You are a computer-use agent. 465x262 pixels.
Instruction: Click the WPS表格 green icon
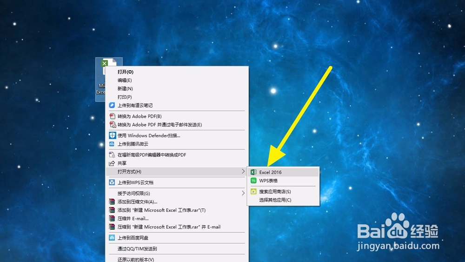pos(253,181)
